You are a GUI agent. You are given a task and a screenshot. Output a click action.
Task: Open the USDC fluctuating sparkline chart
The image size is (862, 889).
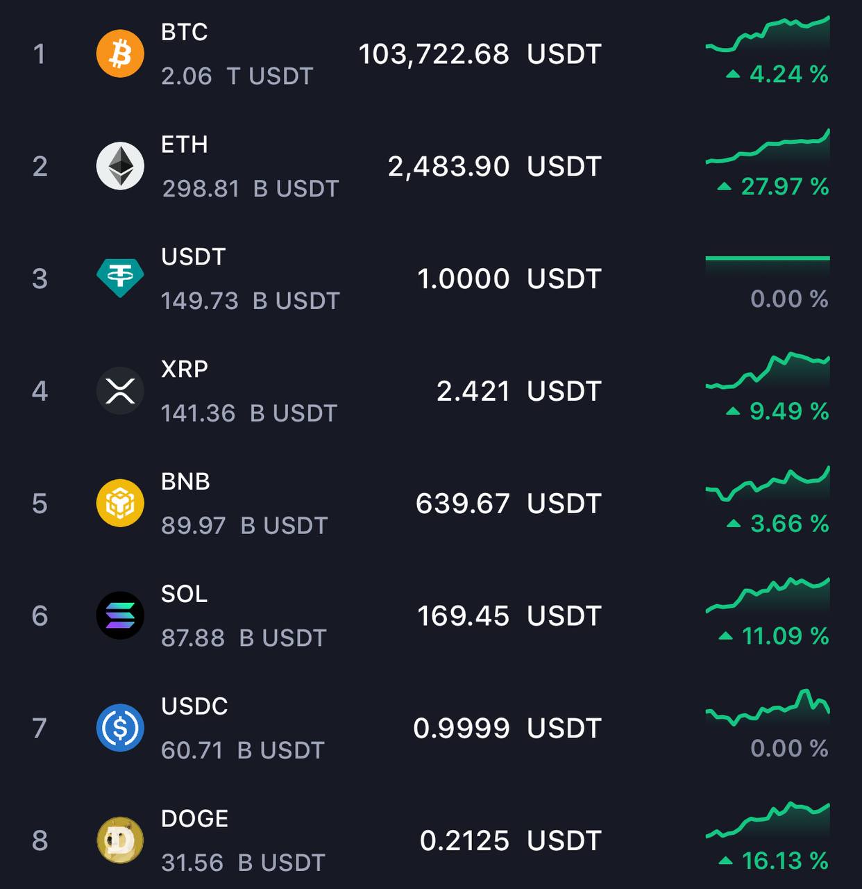click(x=768, y=708)
